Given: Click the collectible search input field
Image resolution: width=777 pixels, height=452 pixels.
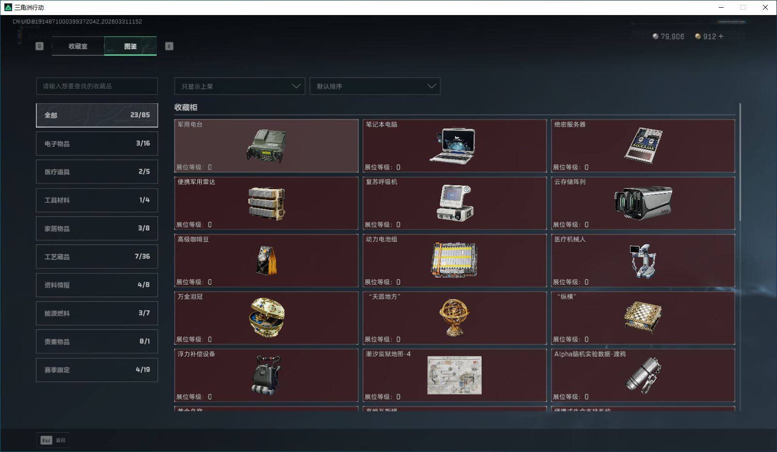Looking at the screenshot, I should point(97,86).
